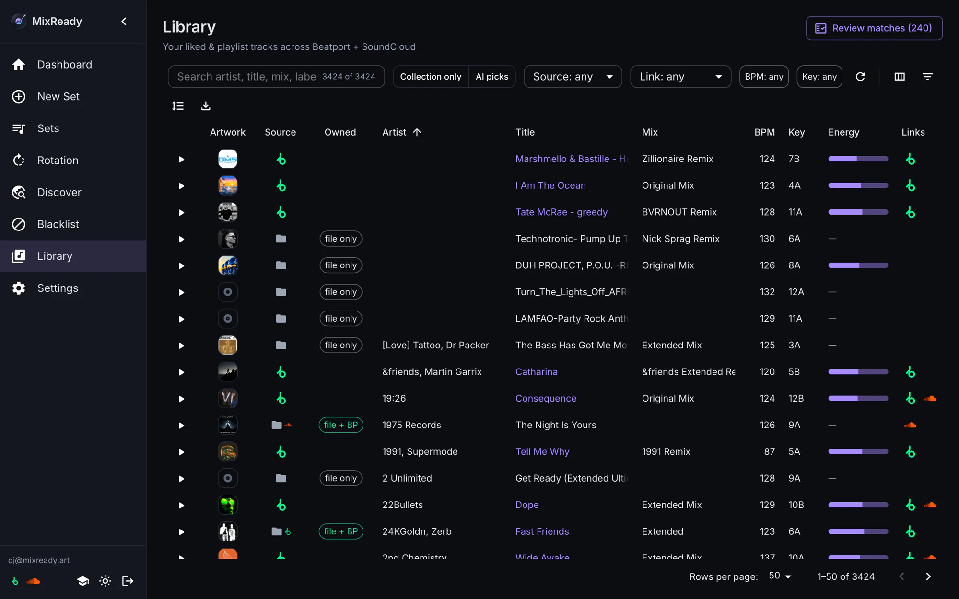The height and width of the screenshot is (599, 959).
Task: Open the Dope title link
Action: (527, 505)
